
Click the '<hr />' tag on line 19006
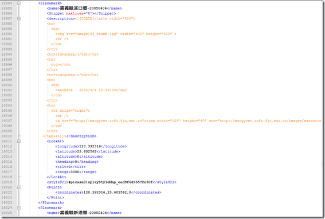pos(62,115)
